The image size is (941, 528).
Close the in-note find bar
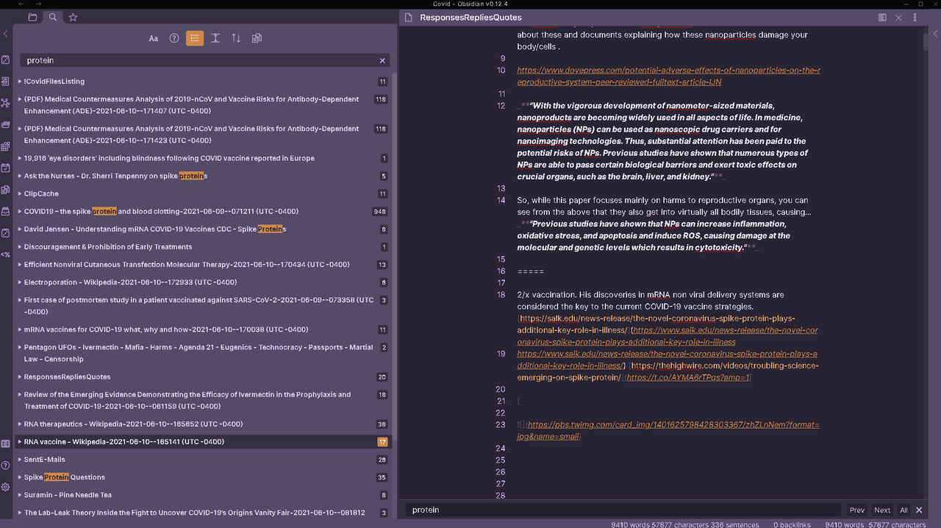pyautogui.click(x=919, y=510)
